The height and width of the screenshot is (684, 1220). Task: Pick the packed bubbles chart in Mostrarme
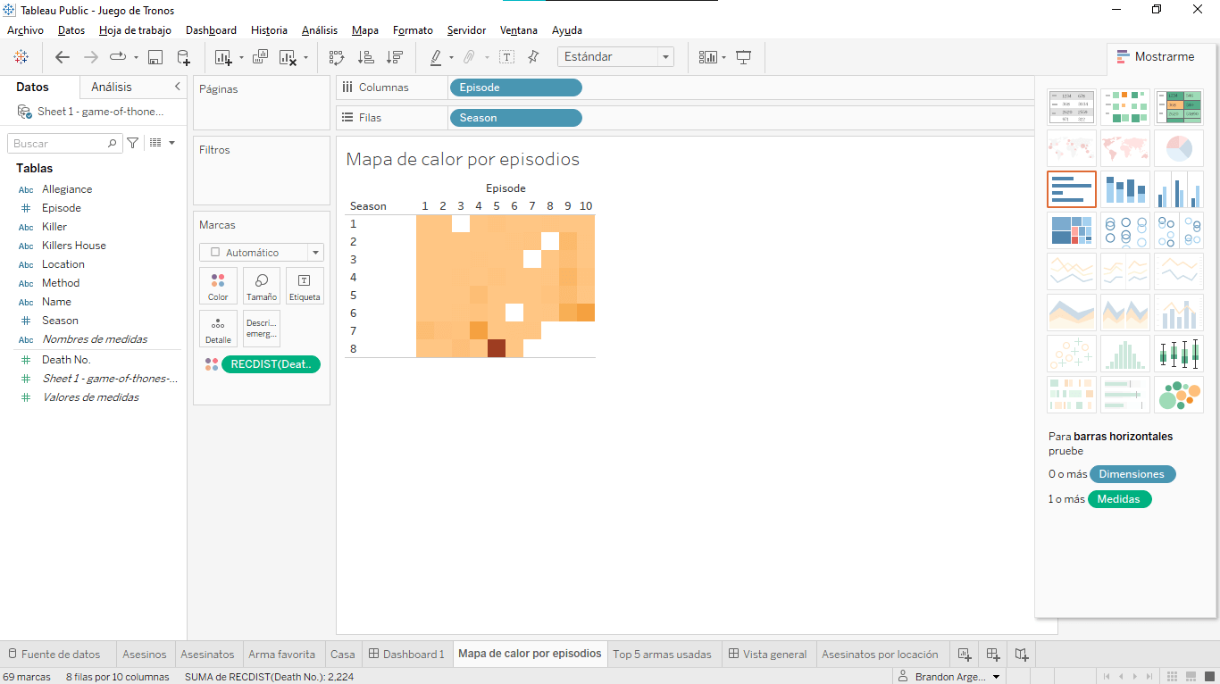pyautogui.click(x=1179, y=395)
